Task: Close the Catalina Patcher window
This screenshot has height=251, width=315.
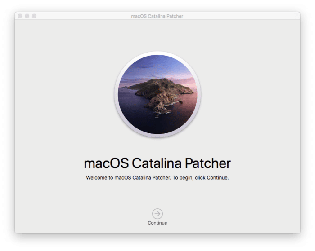Action: (20, 16)
